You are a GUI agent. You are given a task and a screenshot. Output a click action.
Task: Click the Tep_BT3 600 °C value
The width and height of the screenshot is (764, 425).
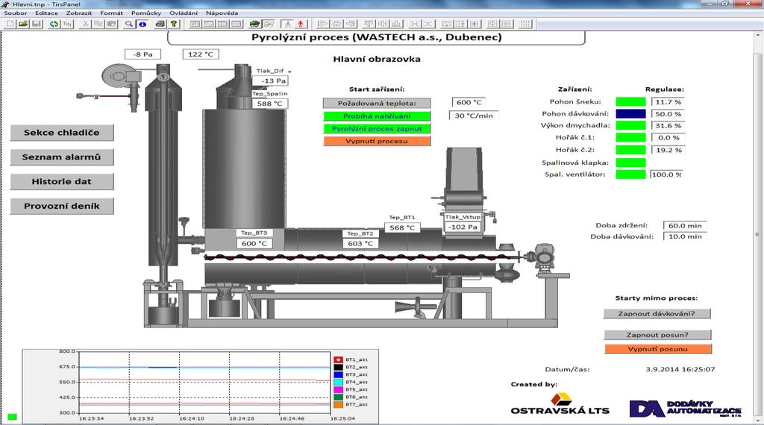[x=254, y=243]
